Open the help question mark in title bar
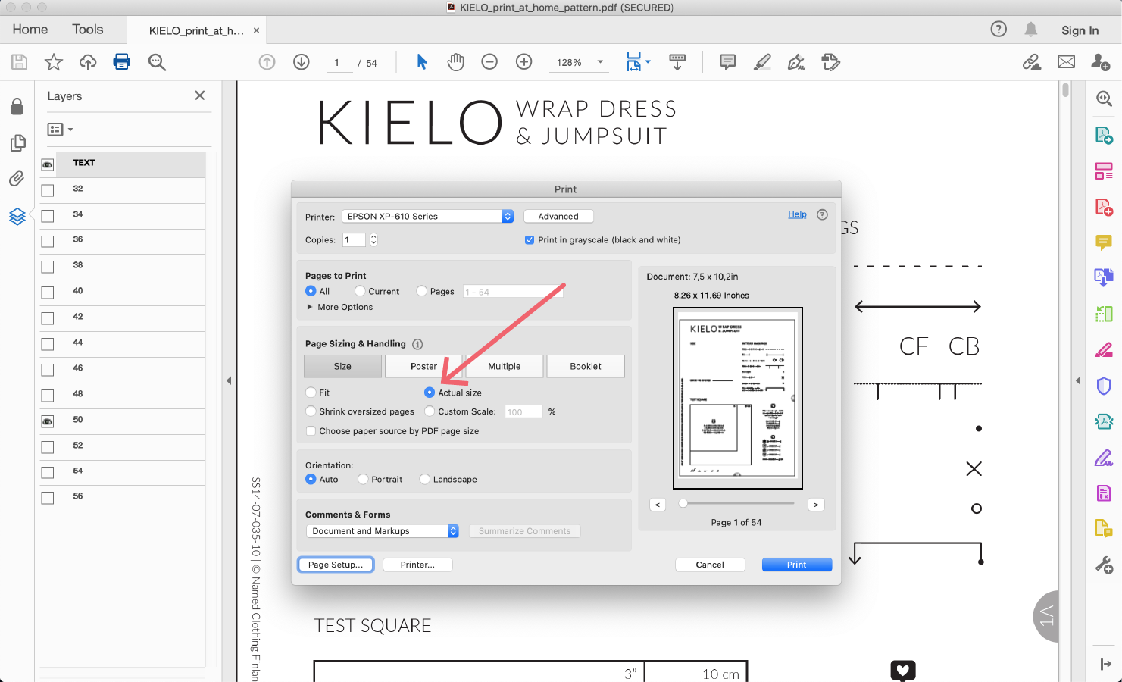The width and height of the screenshot is (1122, 682). coord(999,29)
